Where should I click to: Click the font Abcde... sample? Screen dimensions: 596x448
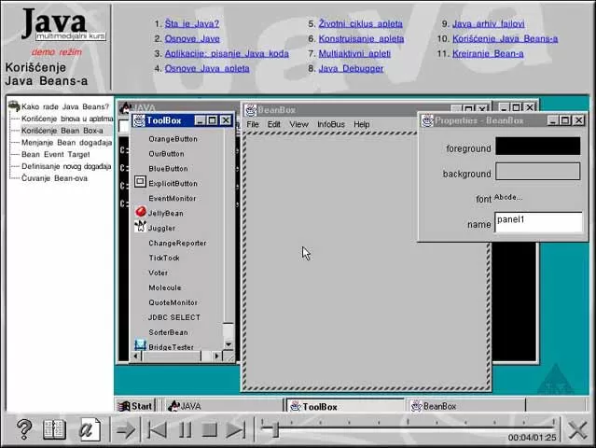[x=508, y=197]
